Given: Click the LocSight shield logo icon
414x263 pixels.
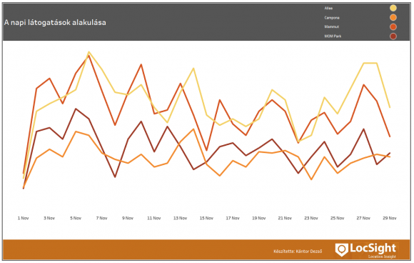Looking at the screenshot, I should pyautogui.click(x=341, y=249).
